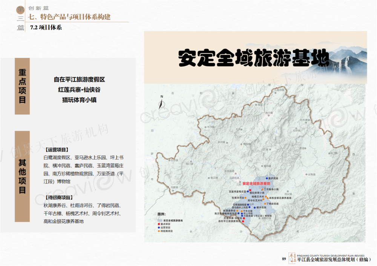Click the red 平江 seal logo in footer
This screenshot has width=377, height=266.
tap(292, 258)
